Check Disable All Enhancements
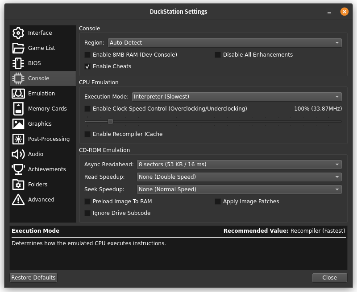This screenshot has height=292, width=357. [x=218, y=55]
